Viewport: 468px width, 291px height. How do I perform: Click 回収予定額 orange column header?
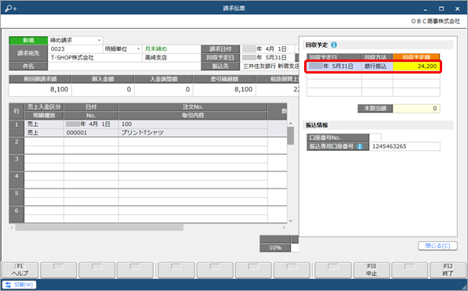tap(416, 57)
